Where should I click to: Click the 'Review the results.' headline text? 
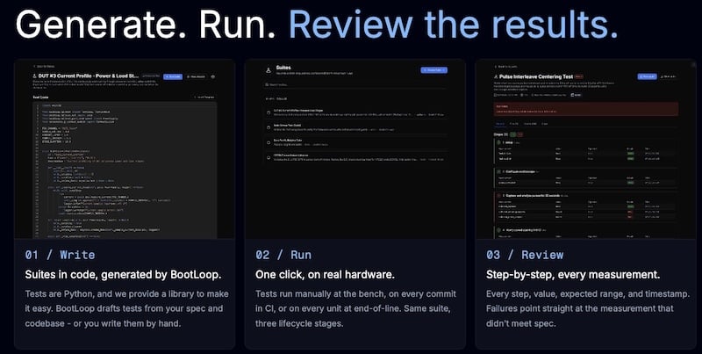pos(454,24)
